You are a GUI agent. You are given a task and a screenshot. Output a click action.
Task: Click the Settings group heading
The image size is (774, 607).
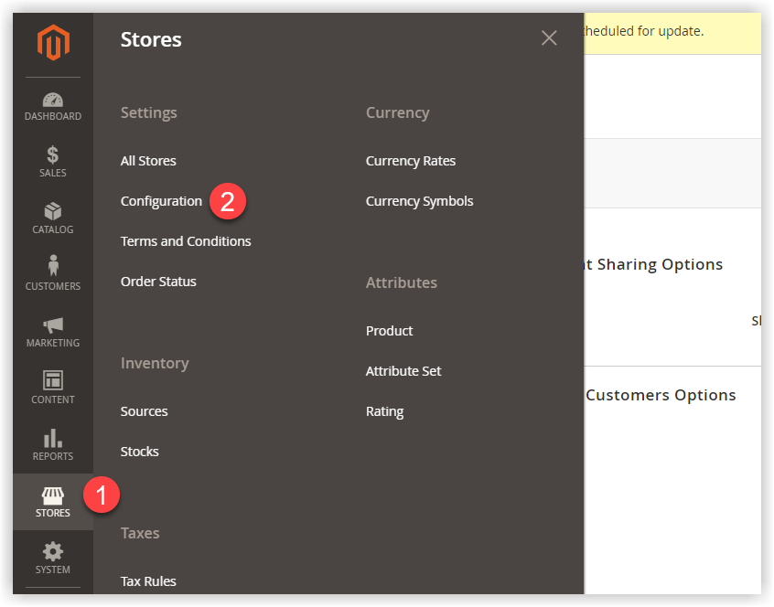[148, 113]
